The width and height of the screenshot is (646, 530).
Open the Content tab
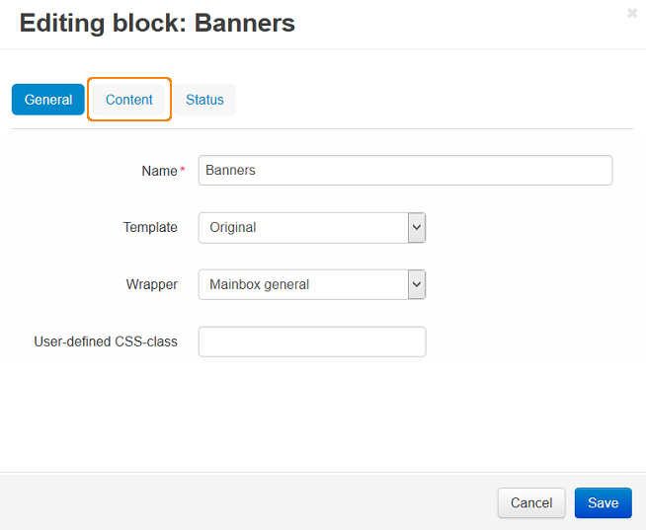click(x=129, y=100)
